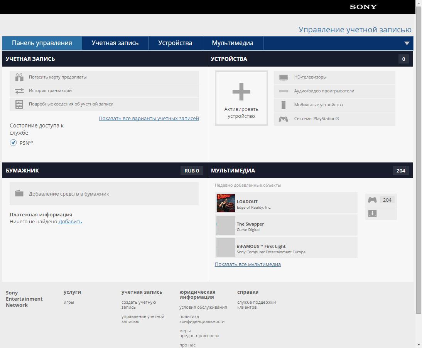
Task: Click footer link про нас
Action: click(187, 345)
